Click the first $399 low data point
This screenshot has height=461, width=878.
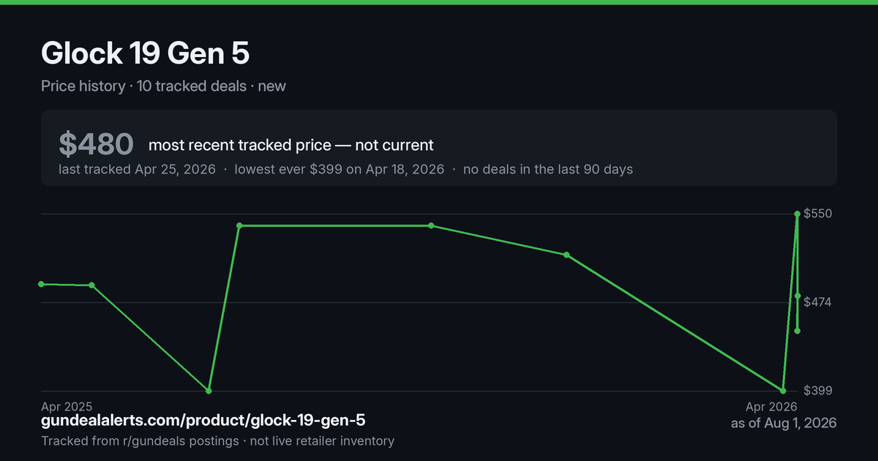pyautogui.click(x=209, y=391)
